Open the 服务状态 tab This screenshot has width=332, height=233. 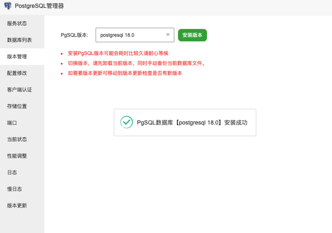tap(22, 23)
